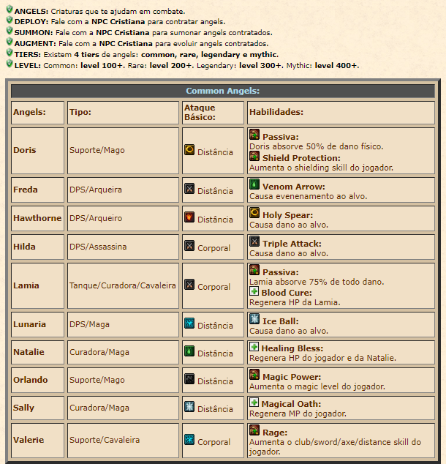This screenshot has height=464, width=446.
Task: Select the Lamia angel name cell
Action: click(37, 286)
